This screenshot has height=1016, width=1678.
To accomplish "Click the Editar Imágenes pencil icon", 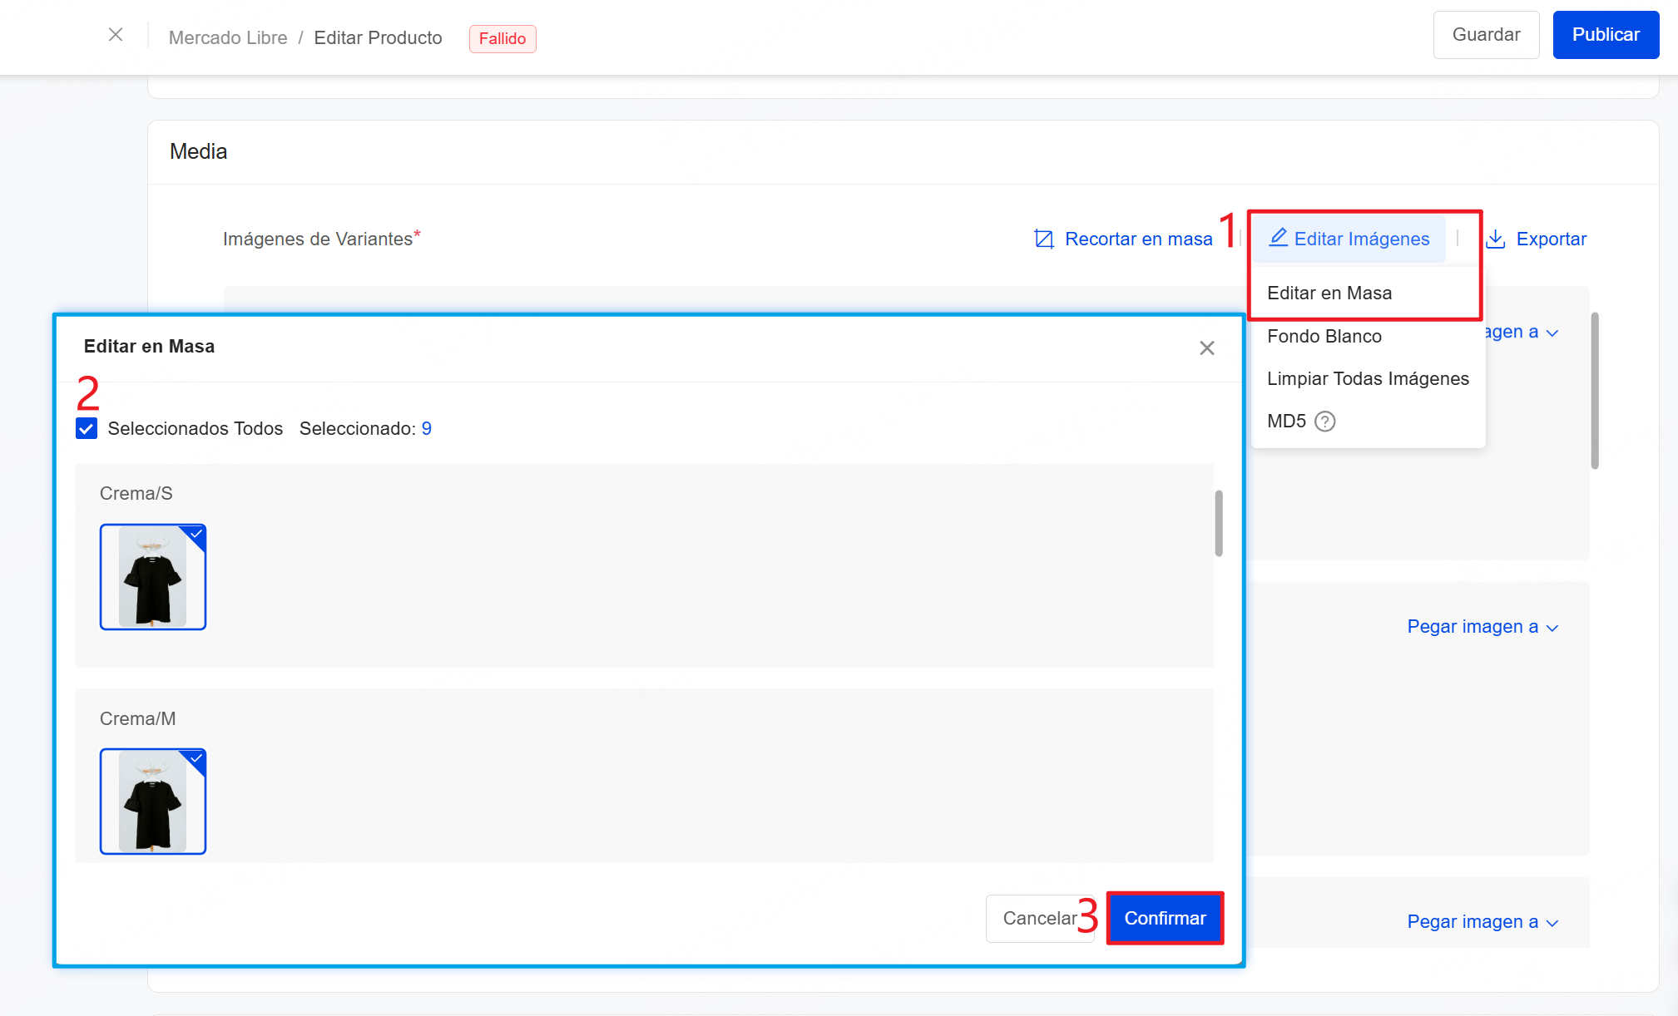I will (x=1278, y=238).
